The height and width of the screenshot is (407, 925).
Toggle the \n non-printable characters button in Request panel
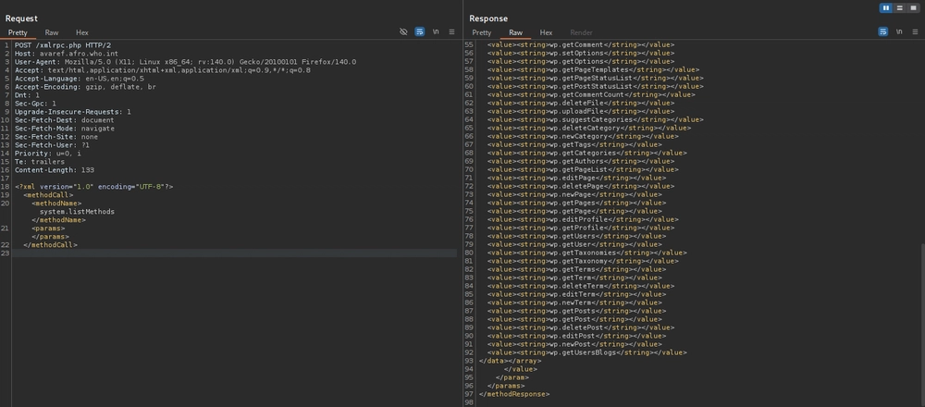(436, 31)
